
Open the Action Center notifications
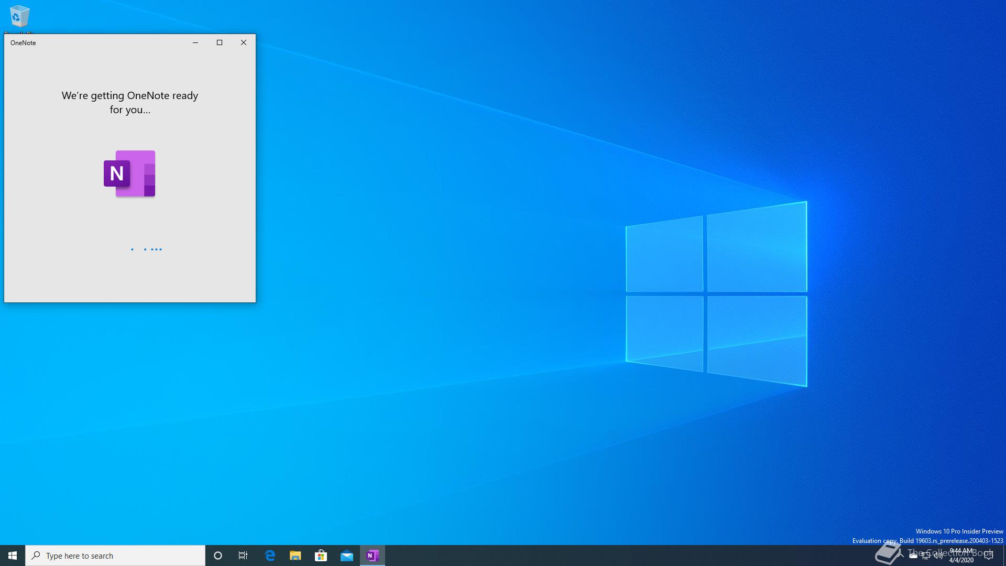[989, 556]
